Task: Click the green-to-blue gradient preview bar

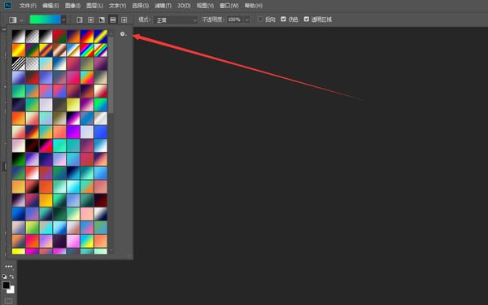Action: (45, 20)
